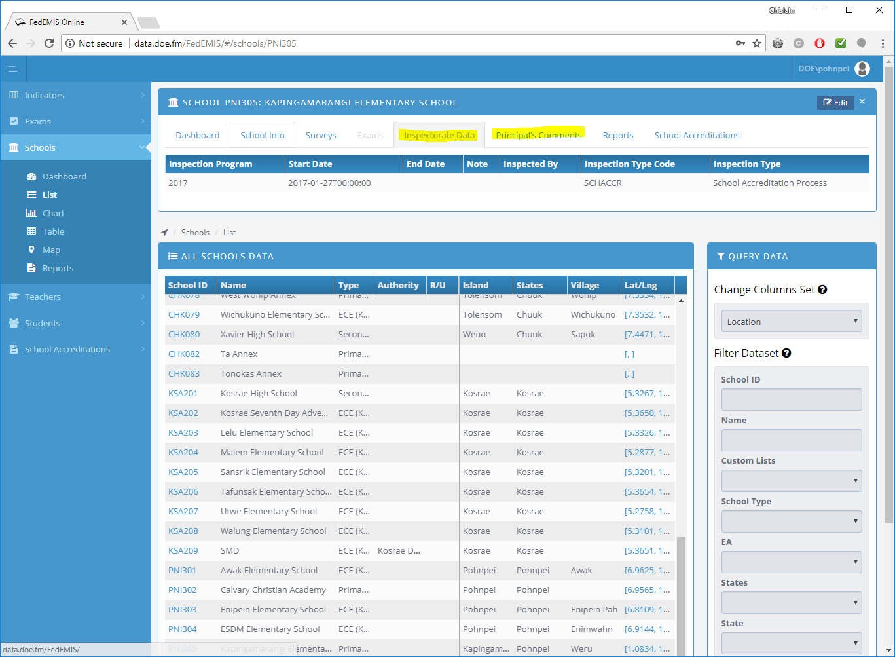Open the Location column set dropdown
This screenshot has width=895, height=657.
(x=791, y=322)
